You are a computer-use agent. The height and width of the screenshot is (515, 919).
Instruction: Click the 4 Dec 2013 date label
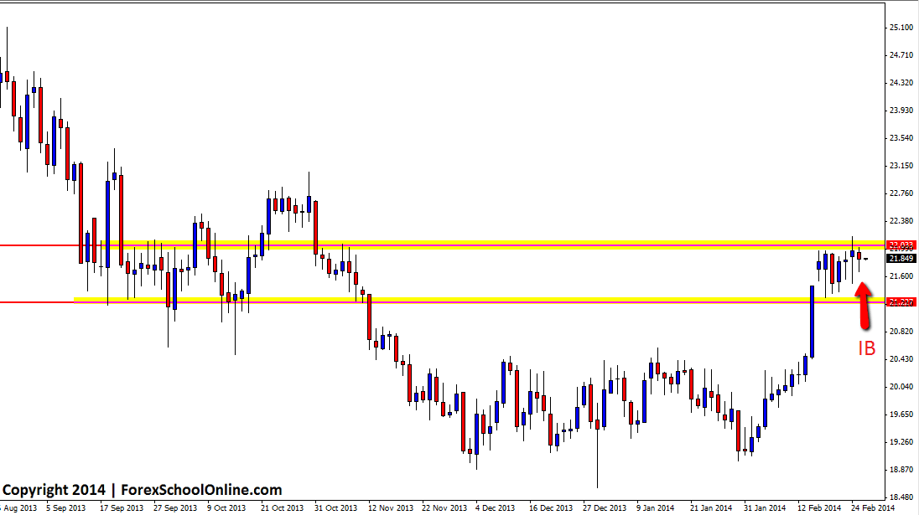pos(496,507)
